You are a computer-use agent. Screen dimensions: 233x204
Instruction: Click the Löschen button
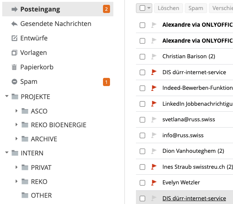[169, 8]
